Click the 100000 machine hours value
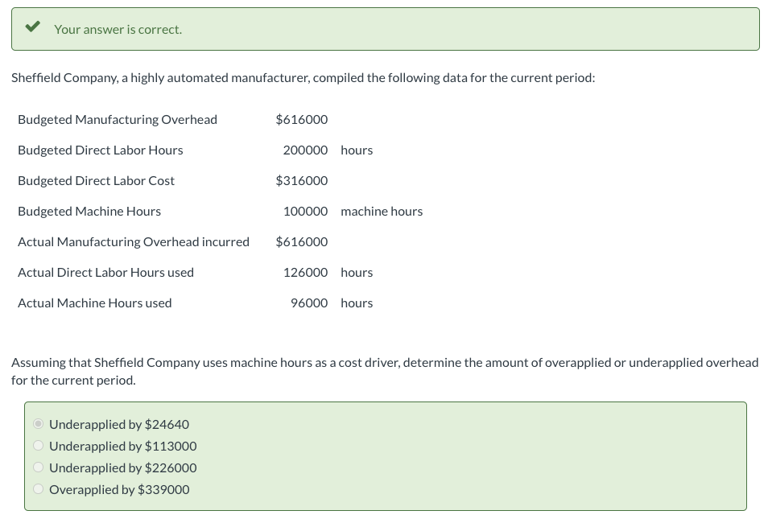Viewport: 768px width, 523px height. pyautogui.click(x=305, y=211)
